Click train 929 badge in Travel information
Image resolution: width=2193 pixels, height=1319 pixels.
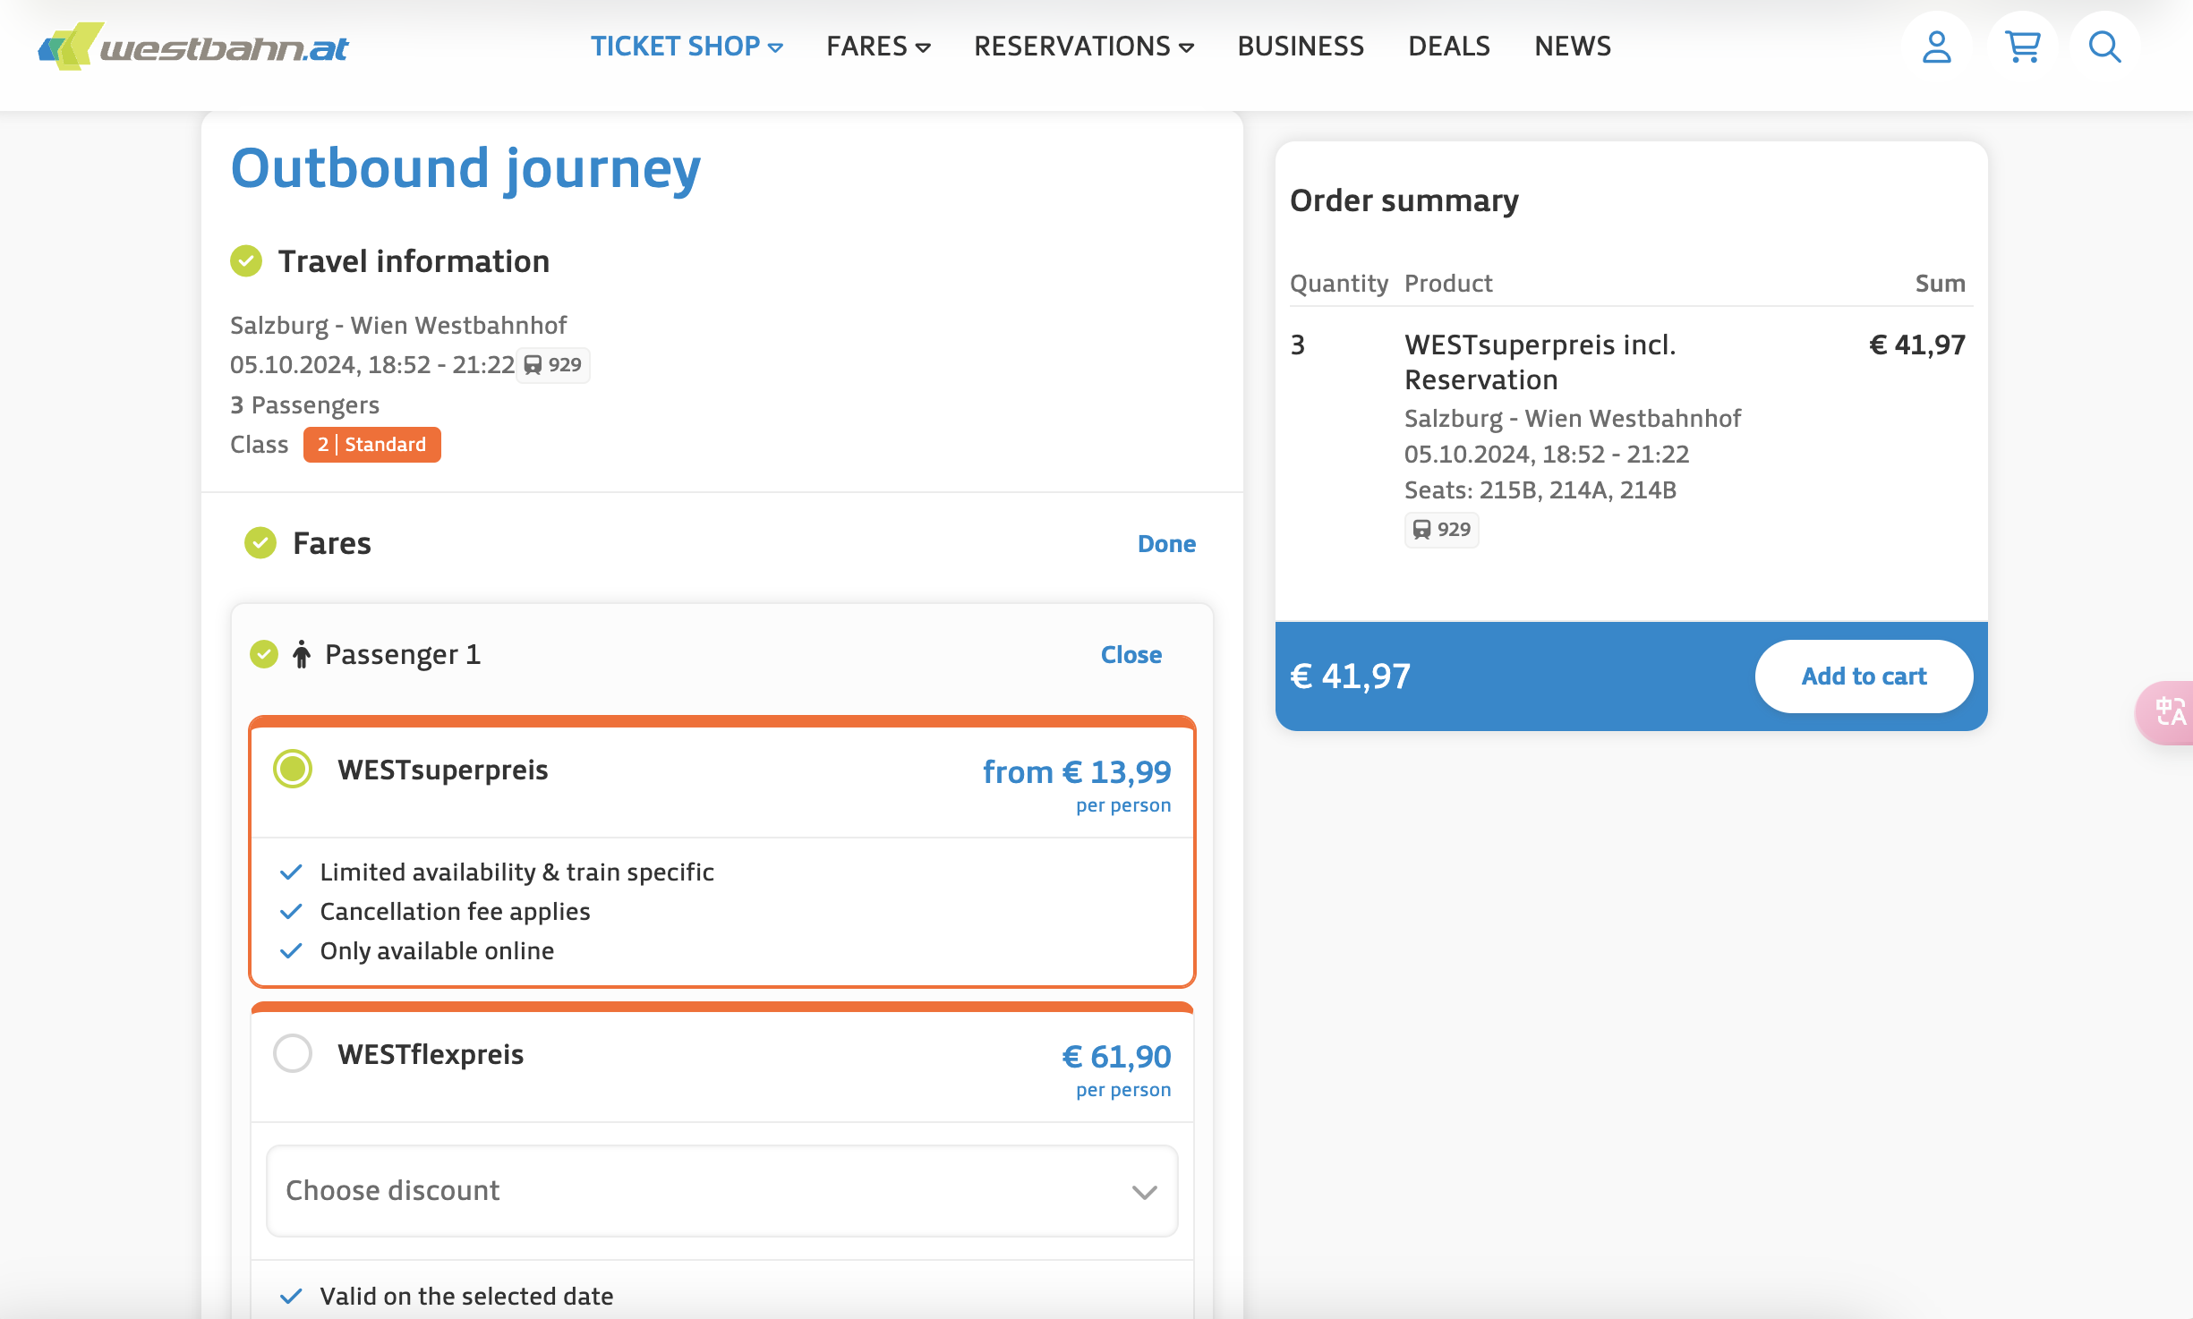click(552, 365)
